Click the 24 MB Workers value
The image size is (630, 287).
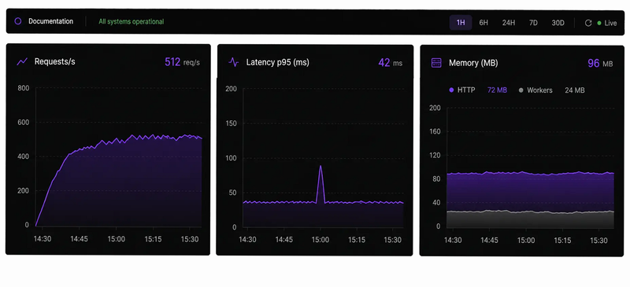click(575, 90)
